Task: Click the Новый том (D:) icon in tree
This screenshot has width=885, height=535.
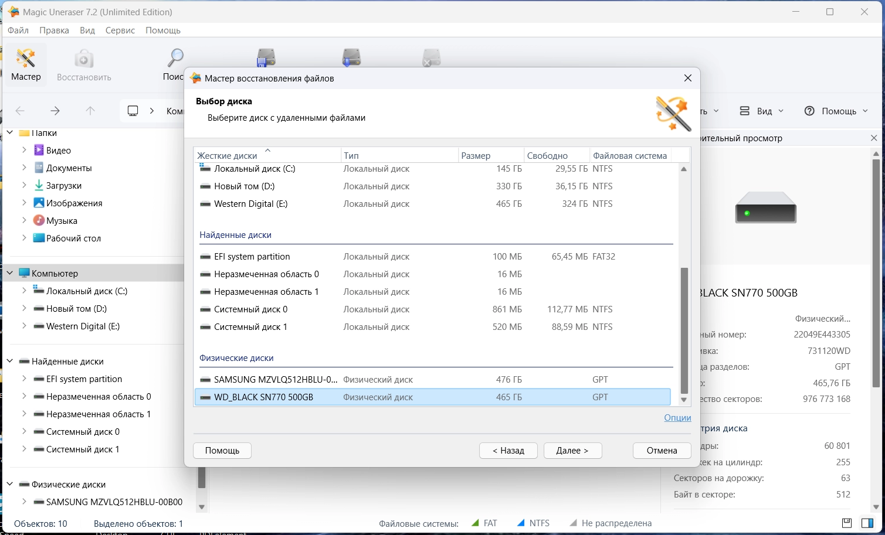Action: pos(39,309)
